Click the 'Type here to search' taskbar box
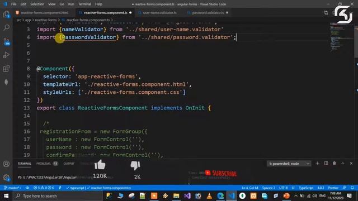358x201 pixels. point(58,196)
